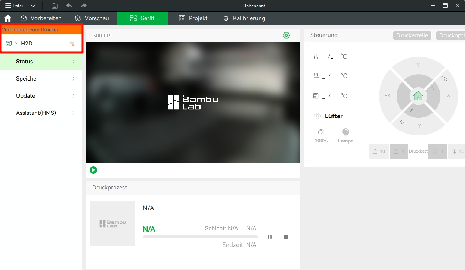The height and width of the screenshot is (270, 465).
Task: Expand the dropdown arrow beside Datei
Action: point(33,6)
